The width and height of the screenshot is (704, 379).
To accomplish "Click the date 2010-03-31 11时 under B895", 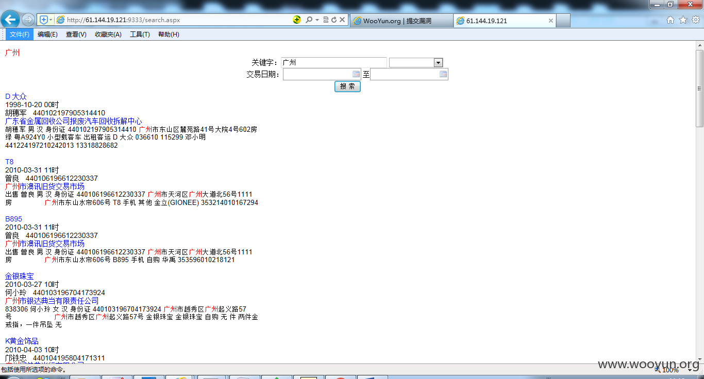I will 32,227.
